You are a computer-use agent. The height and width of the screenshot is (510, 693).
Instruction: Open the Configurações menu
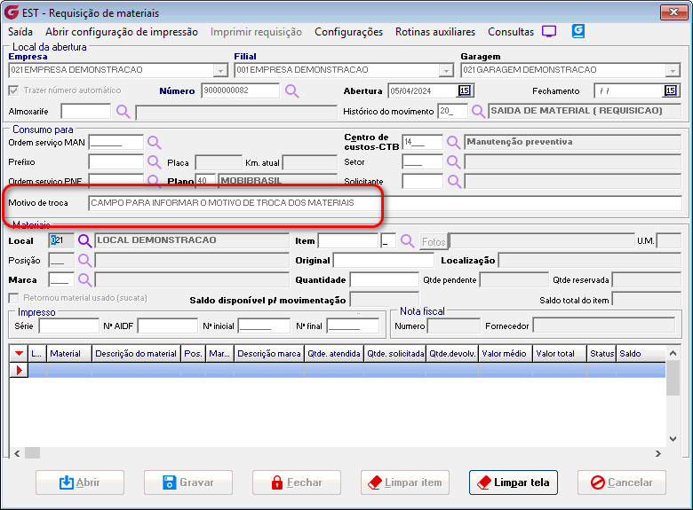pos(348,32)
